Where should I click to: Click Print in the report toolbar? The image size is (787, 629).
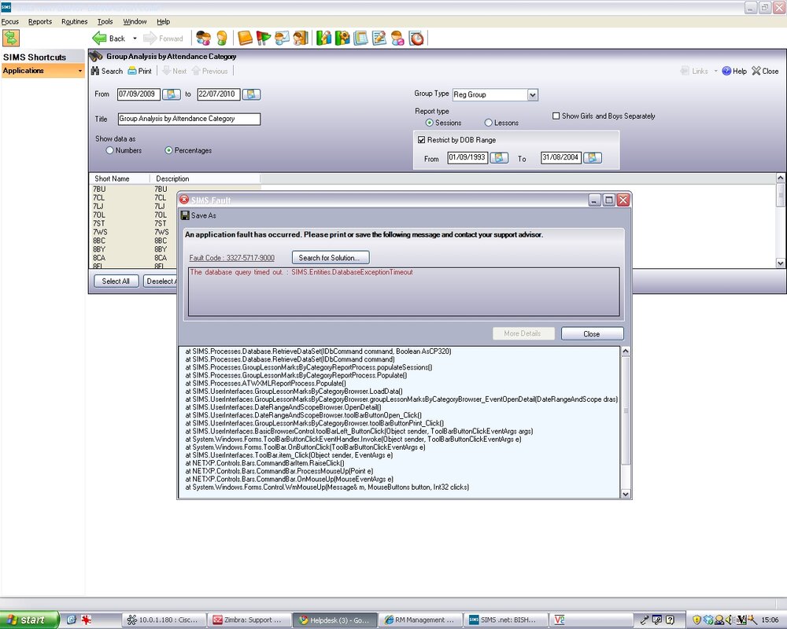[x=139, y=72]
